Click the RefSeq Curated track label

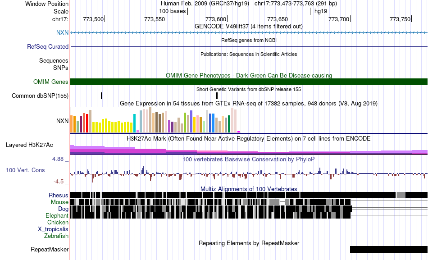48,46
